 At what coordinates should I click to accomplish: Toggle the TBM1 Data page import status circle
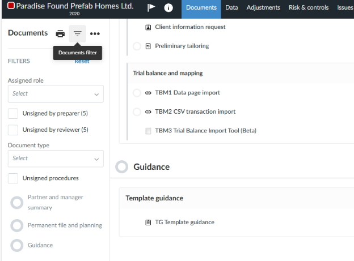[x=137, y=93]
